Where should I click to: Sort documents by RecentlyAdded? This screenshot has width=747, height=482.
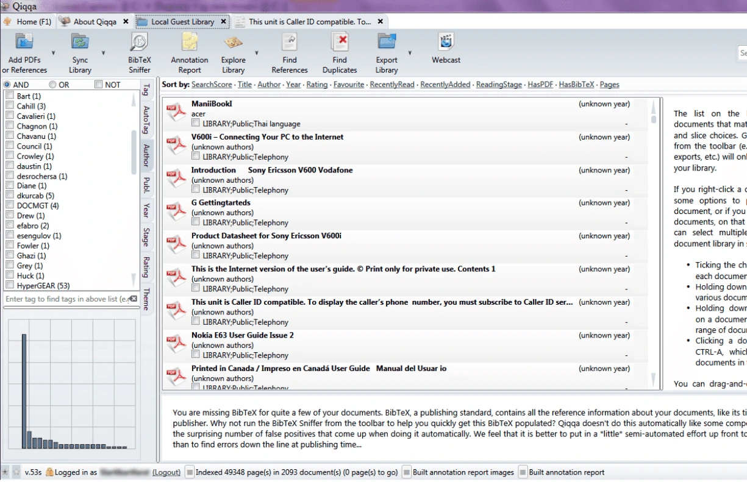coord(445,85)
